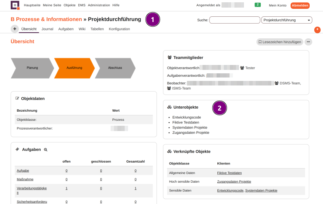Click the application logo in top-left corner

coord(15,5)
